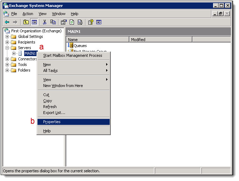Open the New submenu in context menu
Screen dimensions: 239x181
coord(74,65)
